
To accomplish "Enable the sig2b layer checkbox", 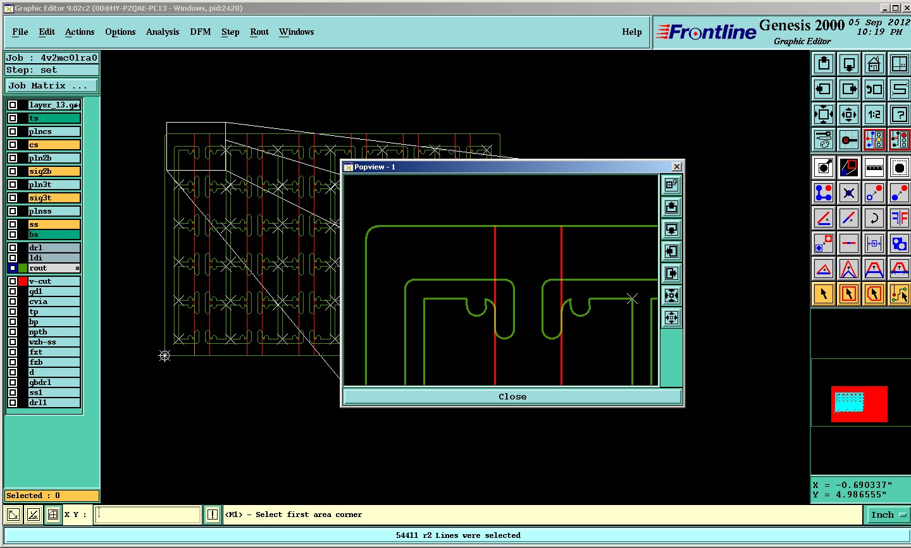I will [13, 171].
